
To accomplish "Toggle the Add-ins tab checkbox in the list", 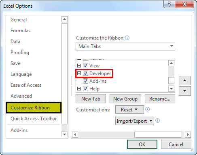I will tap(85, 81).
